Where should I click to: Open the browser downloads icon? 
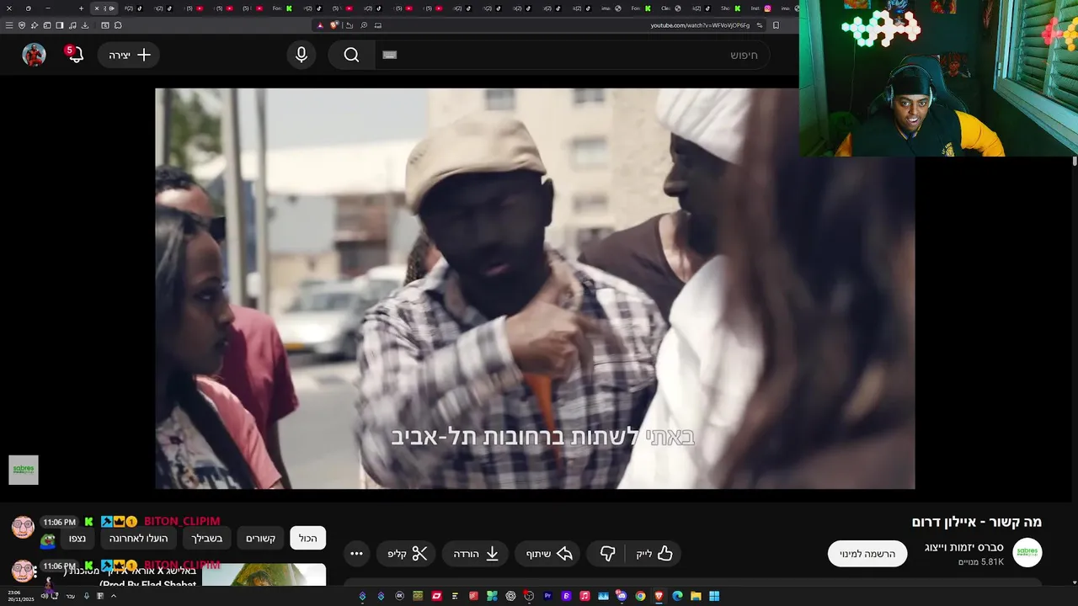click(x=85, y=25)
